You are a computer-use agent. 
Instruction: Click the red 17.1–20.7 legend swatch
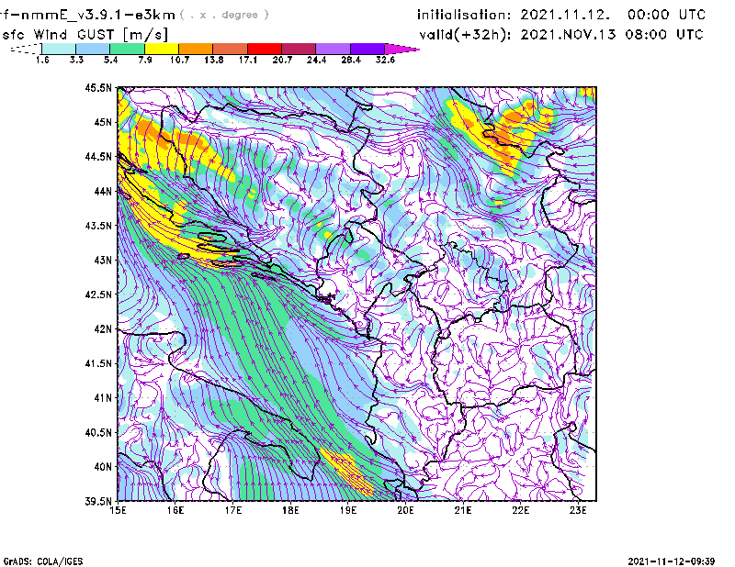pyautogui.click(x=265, y=49)
